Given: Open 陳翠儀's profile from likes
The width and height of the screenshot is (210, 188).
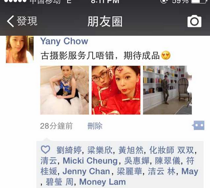Looking at the screenshot, I should [168, 161].
